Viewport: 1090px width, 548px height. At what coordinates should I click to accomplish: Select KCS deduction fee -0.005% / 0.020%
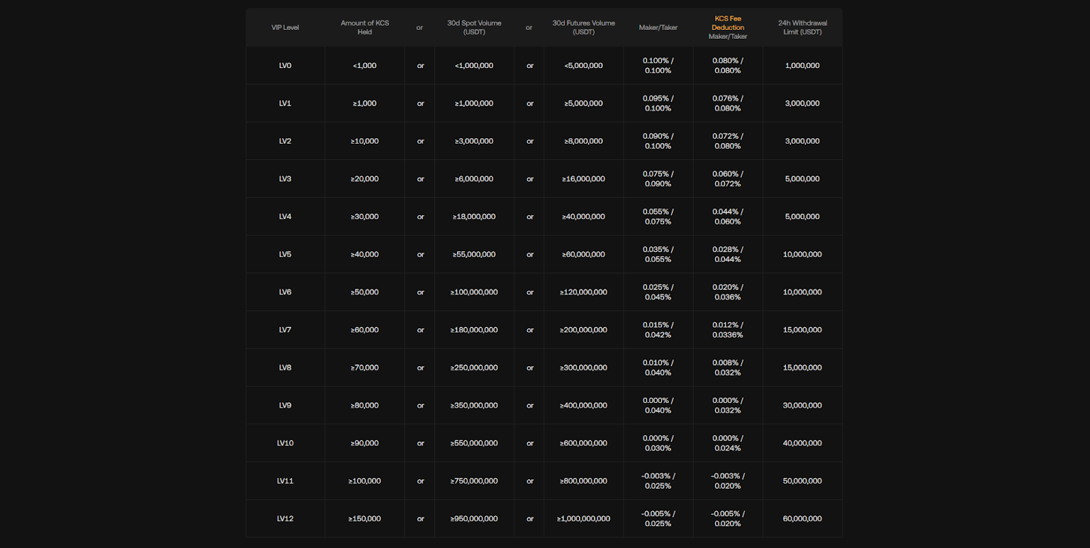click(728, 519)
